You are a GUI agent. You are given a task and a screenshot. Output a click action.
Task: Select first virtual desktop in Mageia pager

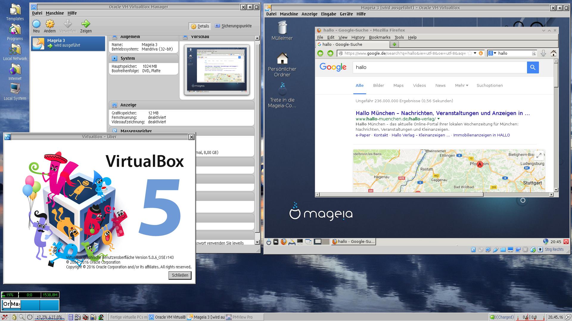[x=318, y=242]
